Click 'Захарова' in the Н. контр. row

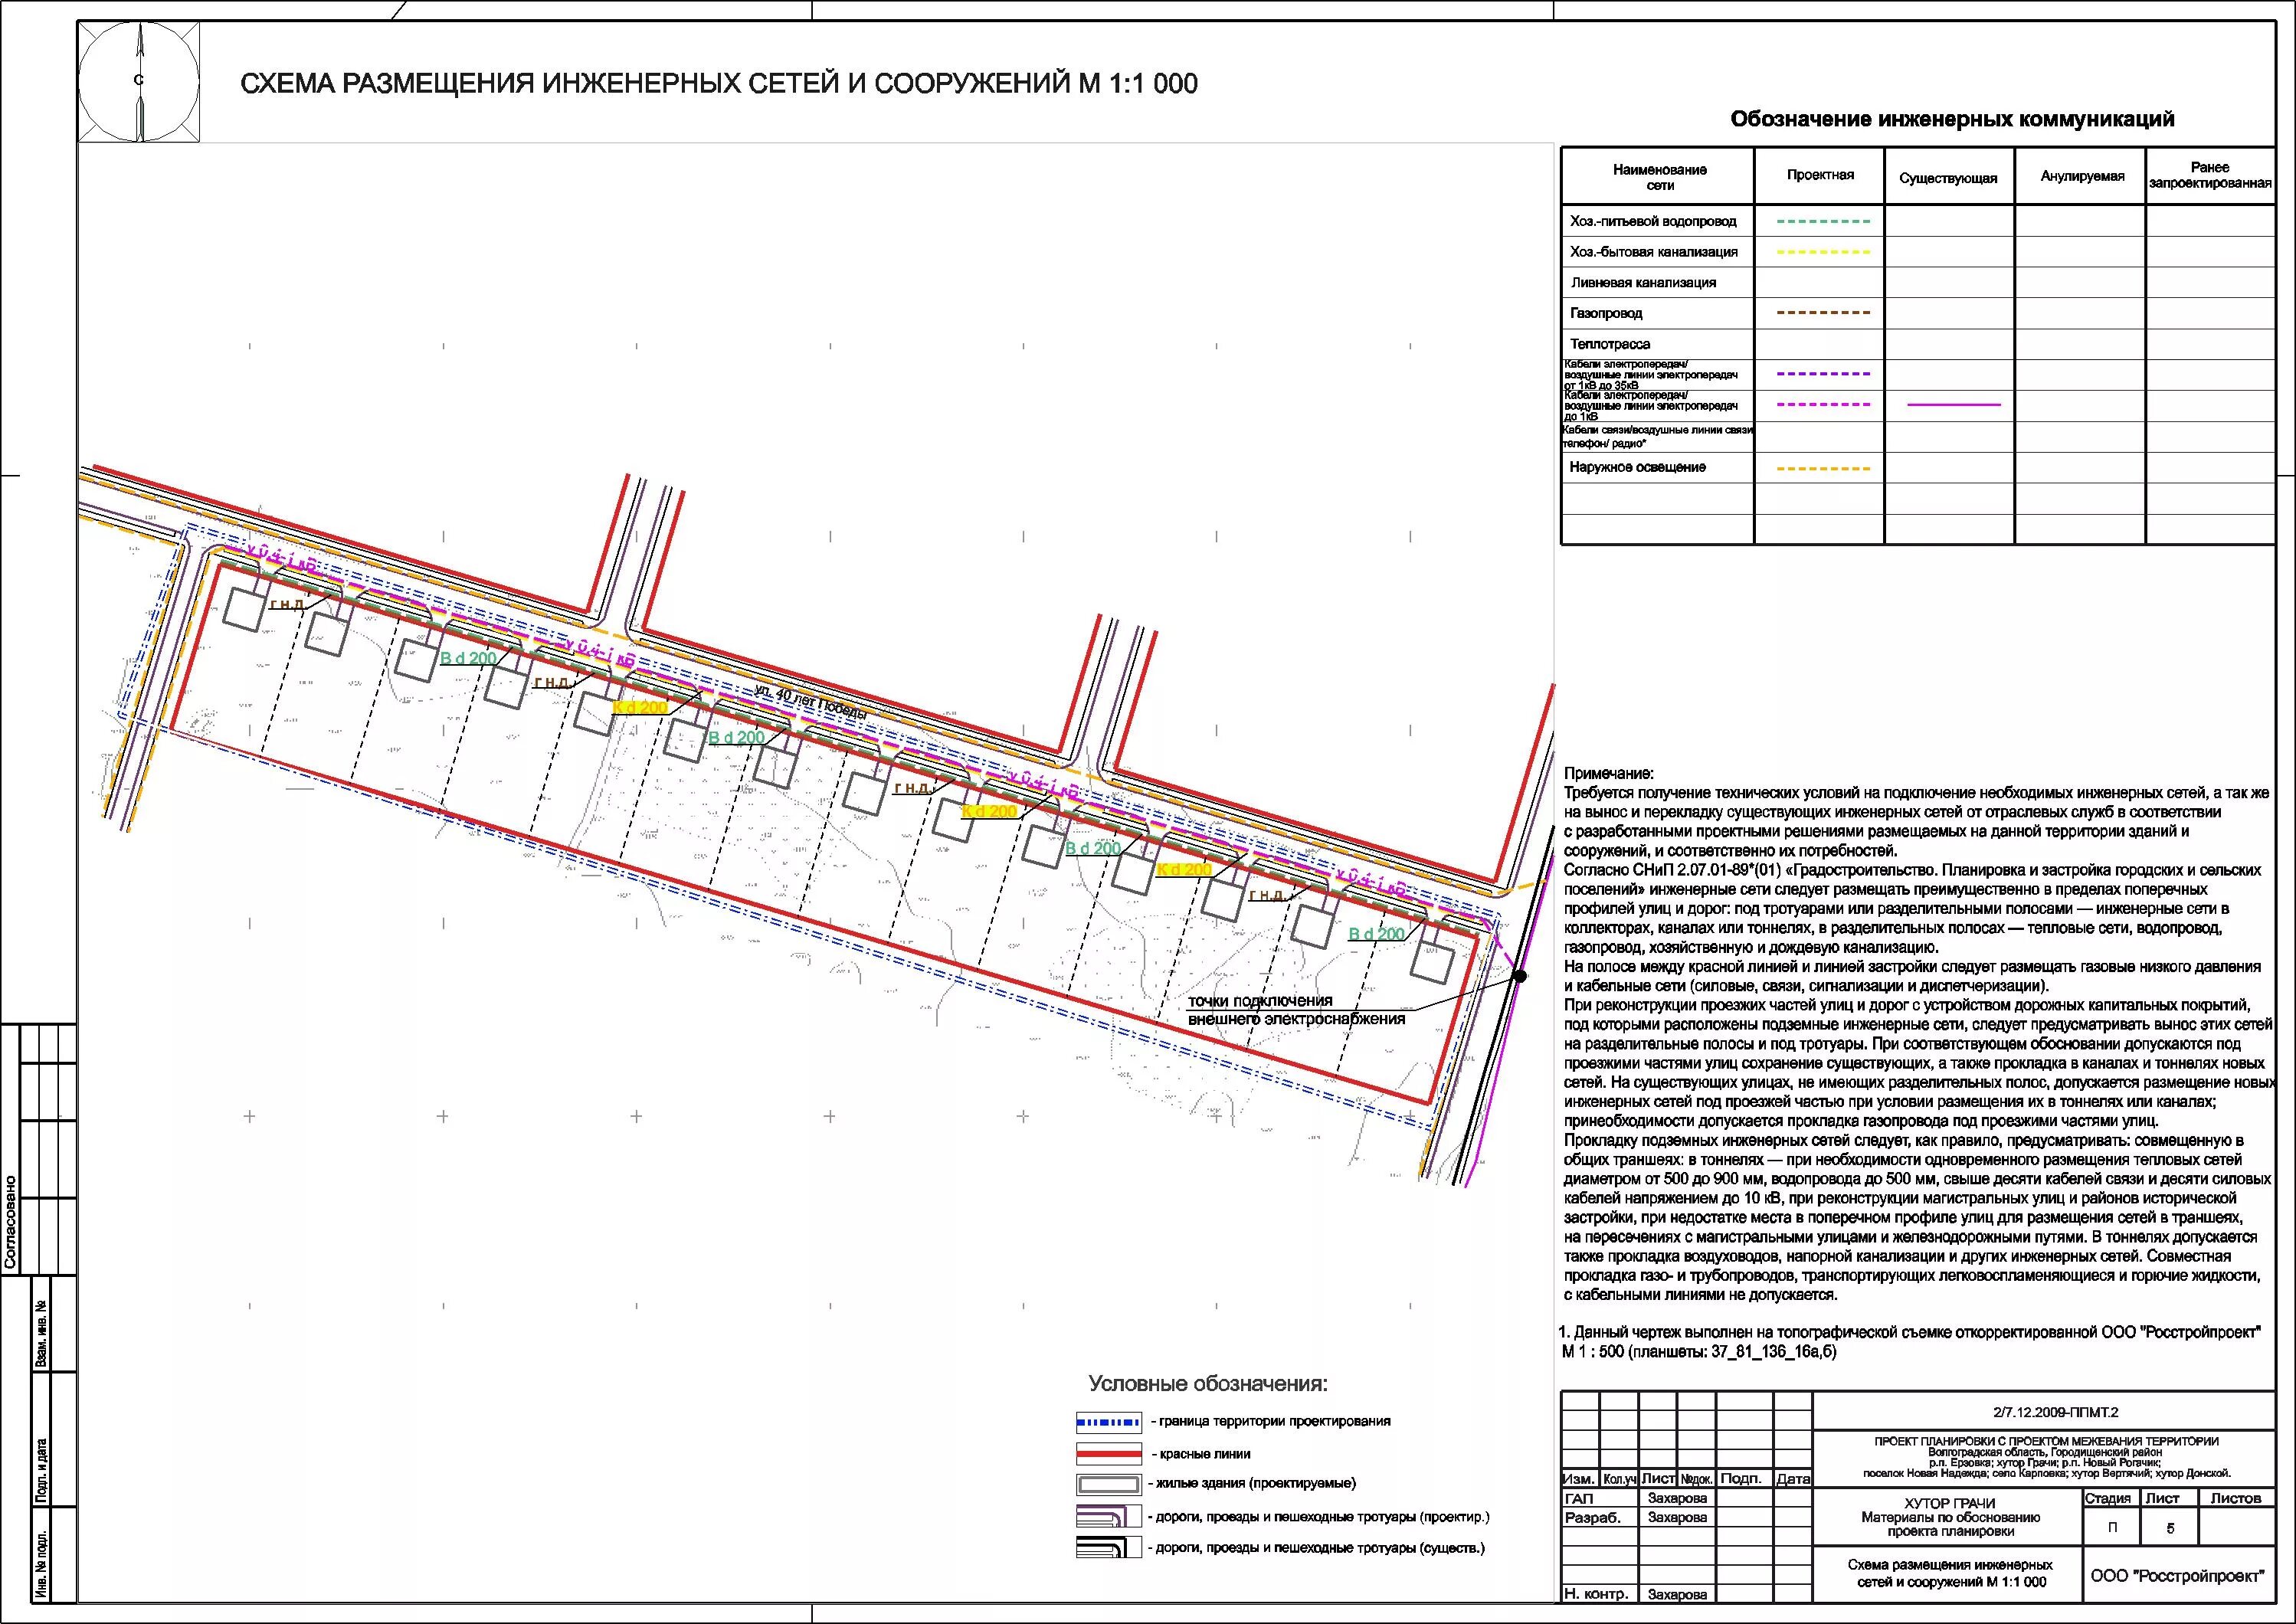[x=1677, y=1595]
